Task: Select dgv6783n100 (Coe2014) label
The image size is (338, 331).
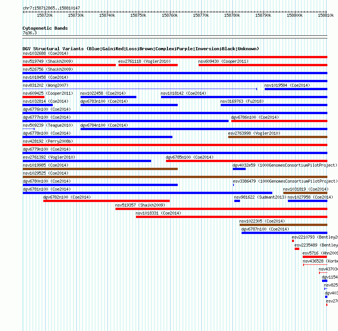Action: [104, 101]
